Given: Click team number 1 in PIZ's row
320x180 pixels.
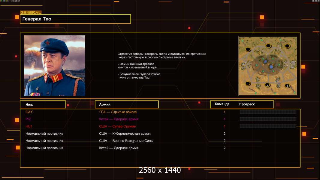Looking at the screenshot, I should click(224, 119).
